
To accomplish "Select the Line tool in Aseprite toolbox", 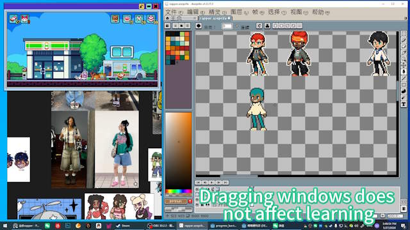I will (x=404, y=78).
